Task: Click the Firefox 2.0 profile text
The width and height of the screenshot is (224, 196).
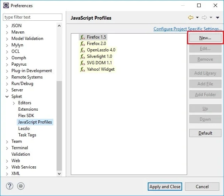Action: pos(96,44)
